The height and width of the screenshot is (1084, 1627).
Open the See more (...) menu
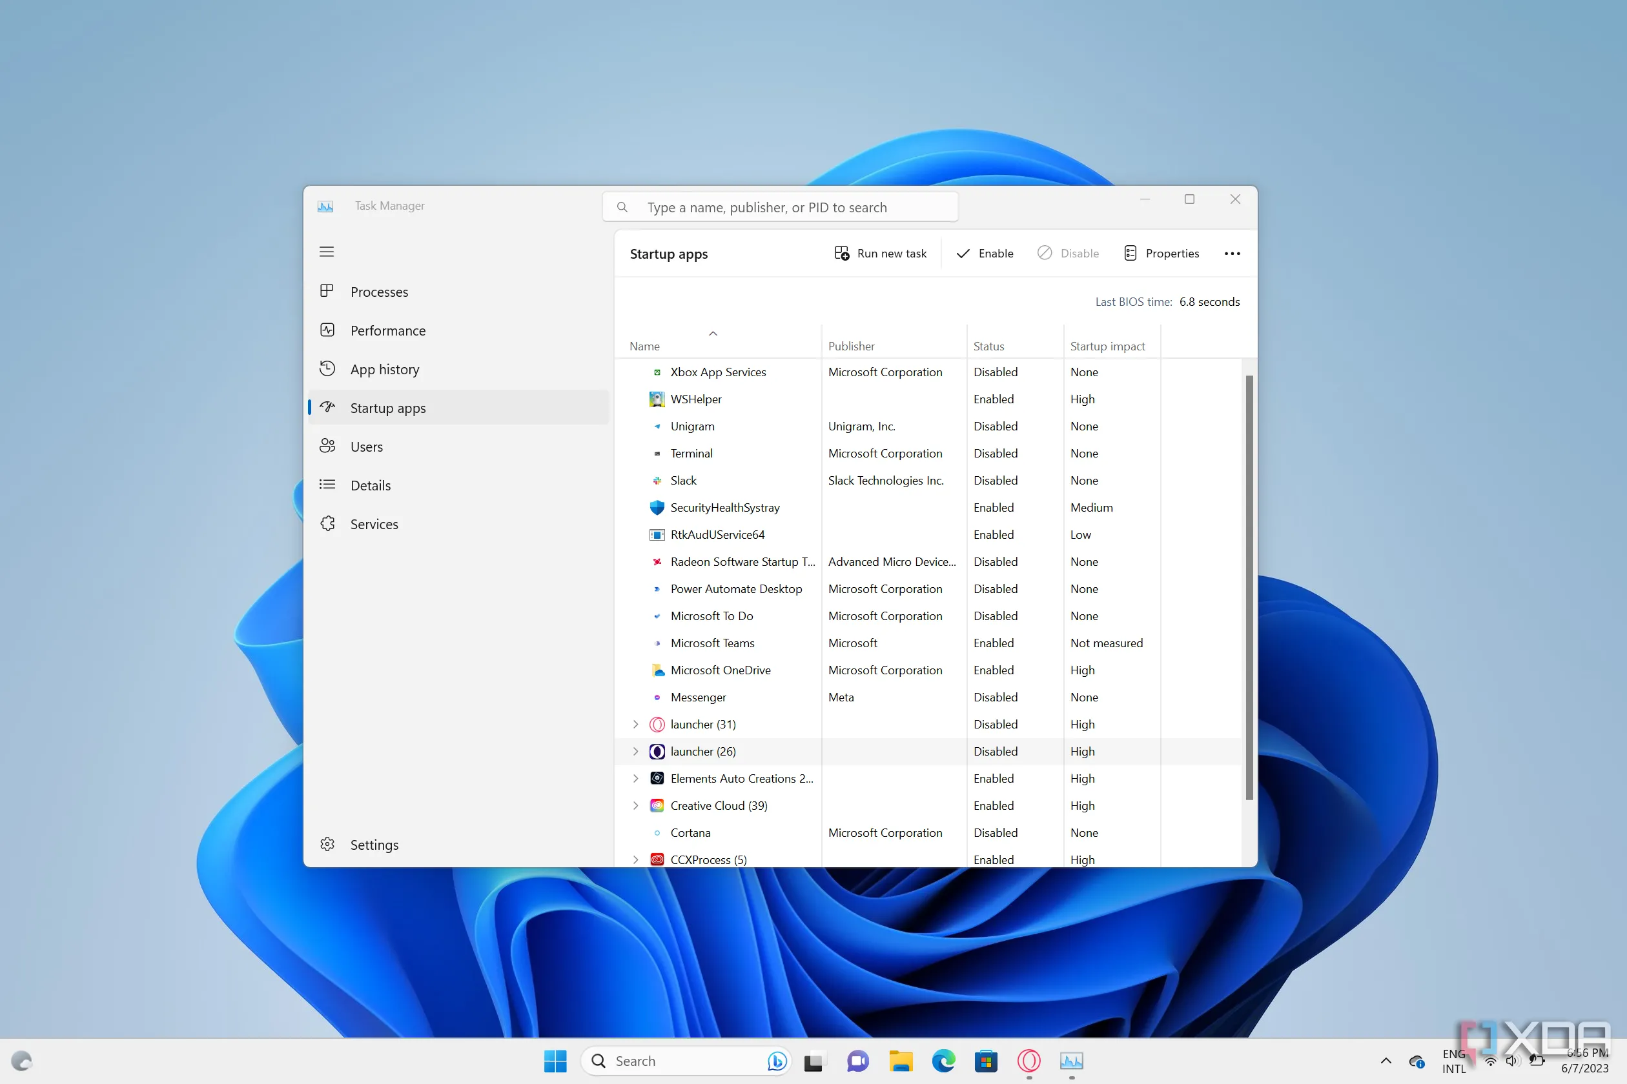tap(1232, 253)
